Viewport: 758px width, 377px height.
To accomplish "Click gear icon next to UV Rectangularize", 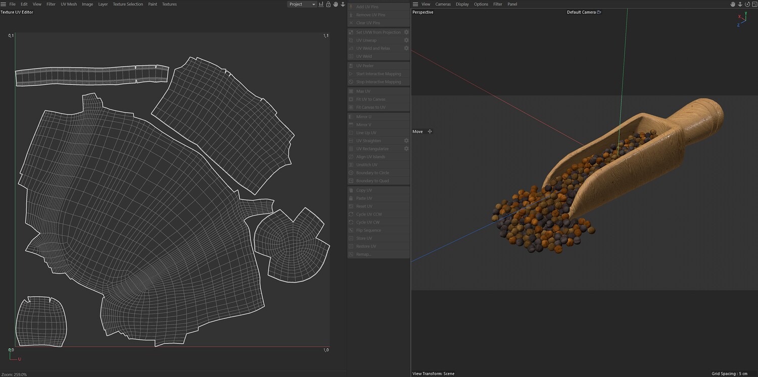I will coord(406,149).
